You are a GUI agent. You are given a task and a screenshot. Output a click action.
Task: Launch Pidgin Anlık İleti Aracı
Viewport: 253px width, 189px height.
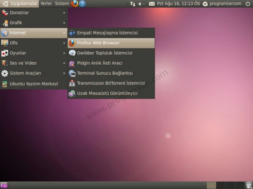coord(111,63)
